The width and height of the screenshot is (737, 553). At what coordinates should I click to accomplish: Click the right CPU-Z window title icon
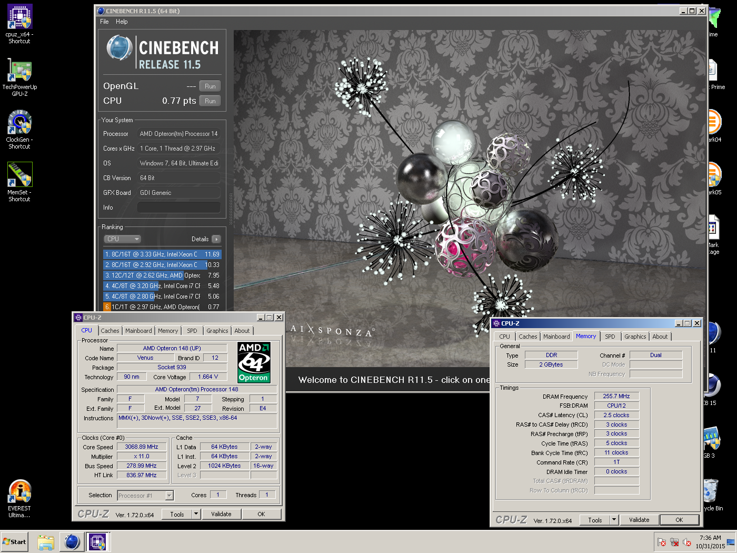(496, 323)
